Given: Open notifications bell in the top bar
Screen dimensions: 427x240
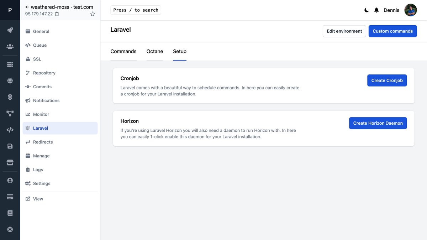Looking at the screenshot, I should 376,10.
